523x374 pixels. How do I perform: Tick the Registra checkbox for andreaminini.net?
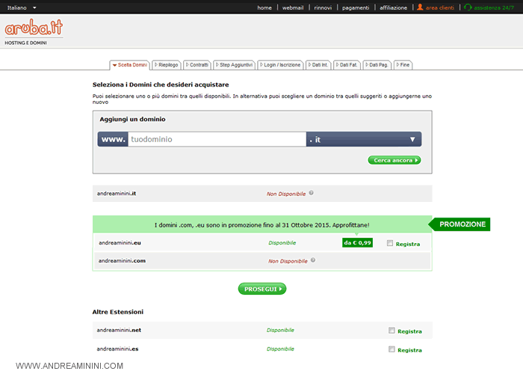click(x=392, y=331)
